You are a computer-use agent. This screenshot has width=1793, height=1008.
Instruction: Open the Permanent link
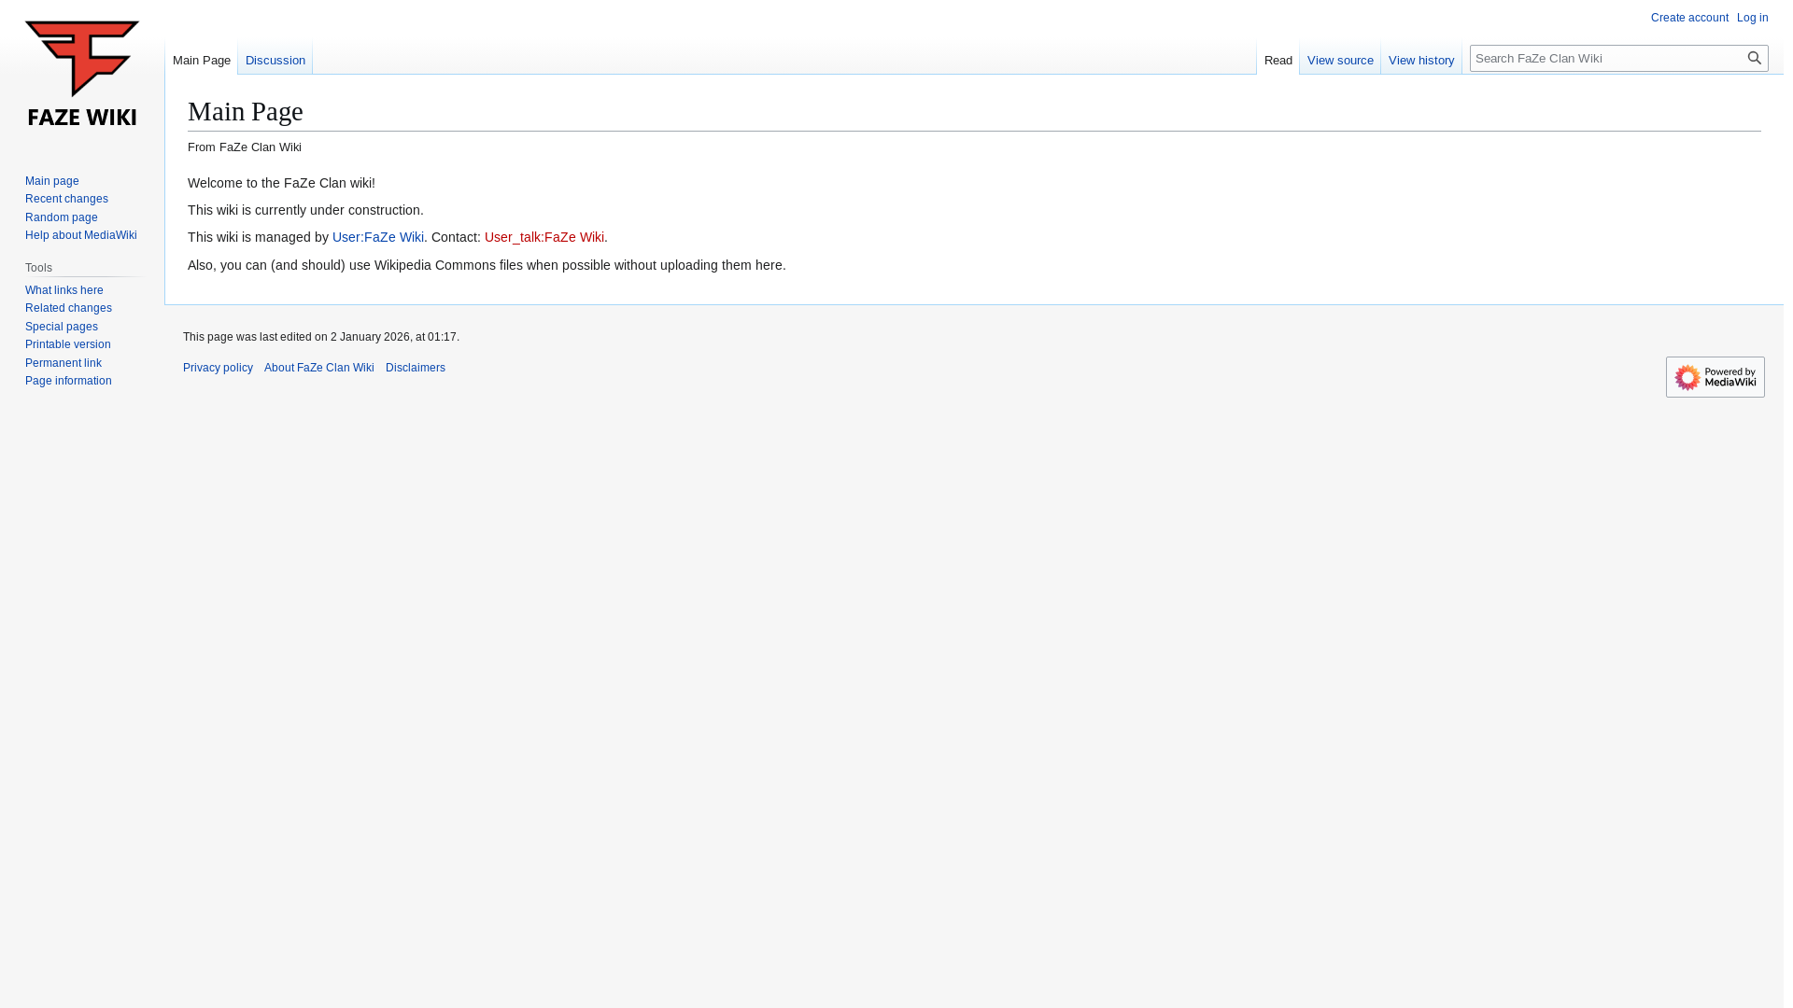(x=64, y=363)
